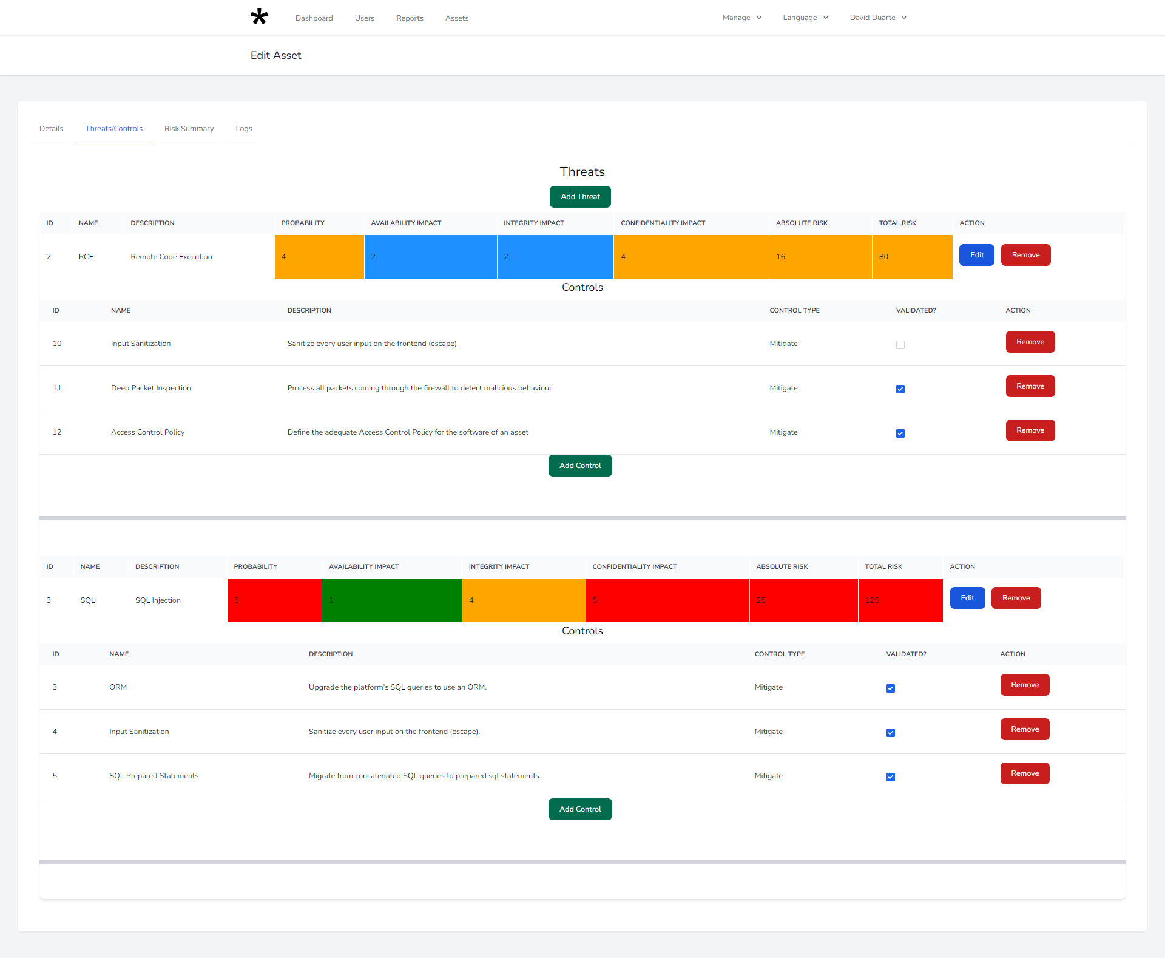Click the green availability impact cell of SQLi

click(x=391, y=600)
